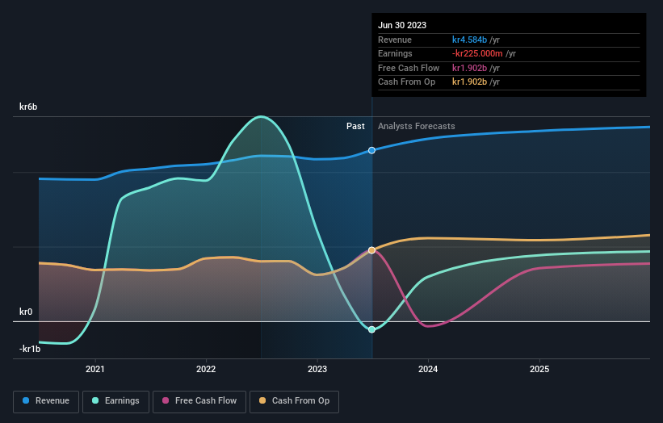The height and width of the screenshot is (423, 663).
Task: Click the Analysts Forecasts label
Action: (417, 127)
